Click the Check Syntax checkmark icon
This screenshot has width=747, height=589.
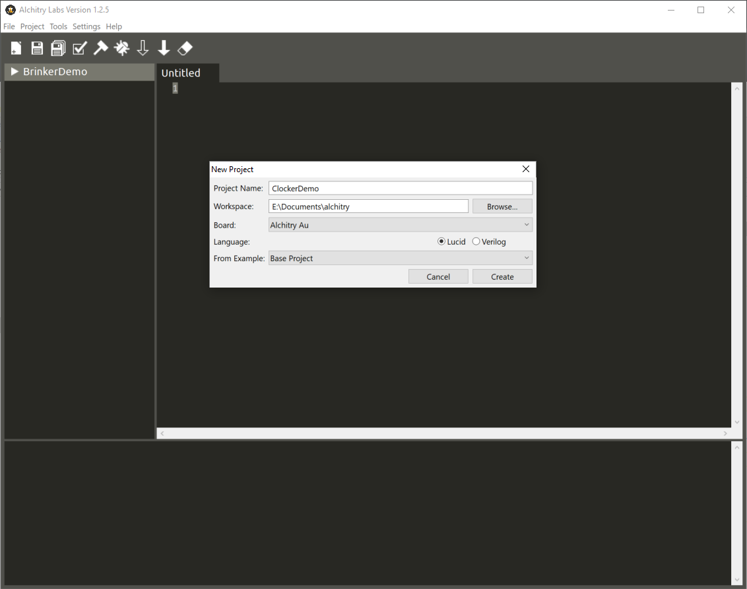click(80, 48)
